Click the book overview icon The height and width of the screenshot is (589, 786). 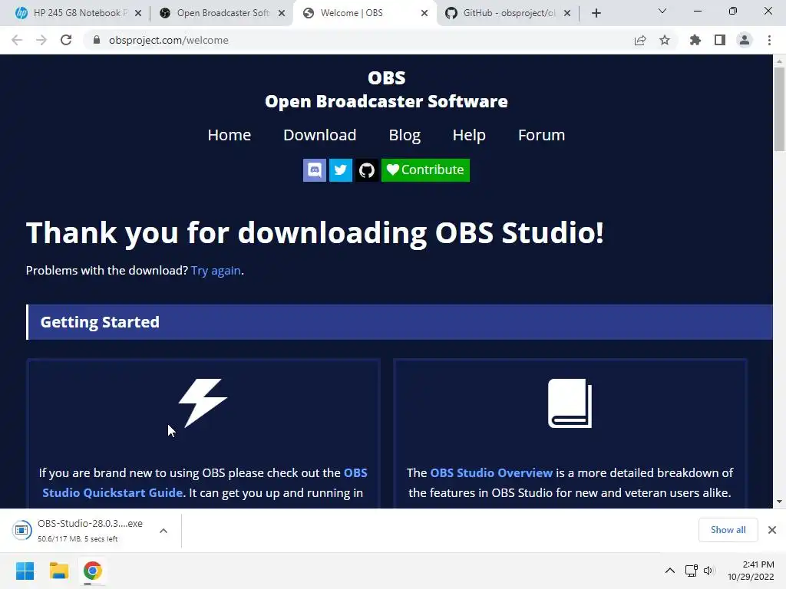point(570,403)
